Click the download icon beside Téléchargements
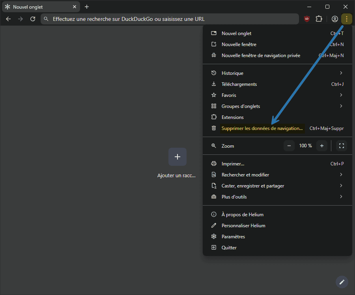The height and width of the screenshot is (295, 355). (x=214, y=84)
